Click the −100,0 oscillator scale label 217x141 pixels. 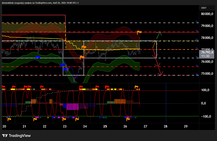pos(206,116)
